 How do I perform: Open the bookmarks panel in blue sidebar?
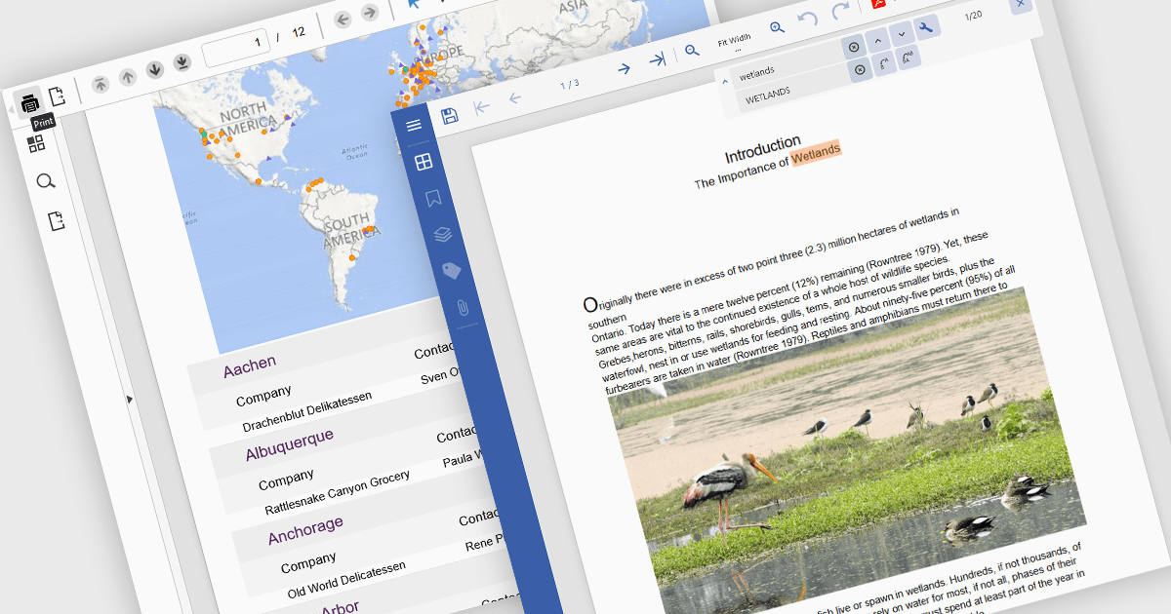click(432, 199)
